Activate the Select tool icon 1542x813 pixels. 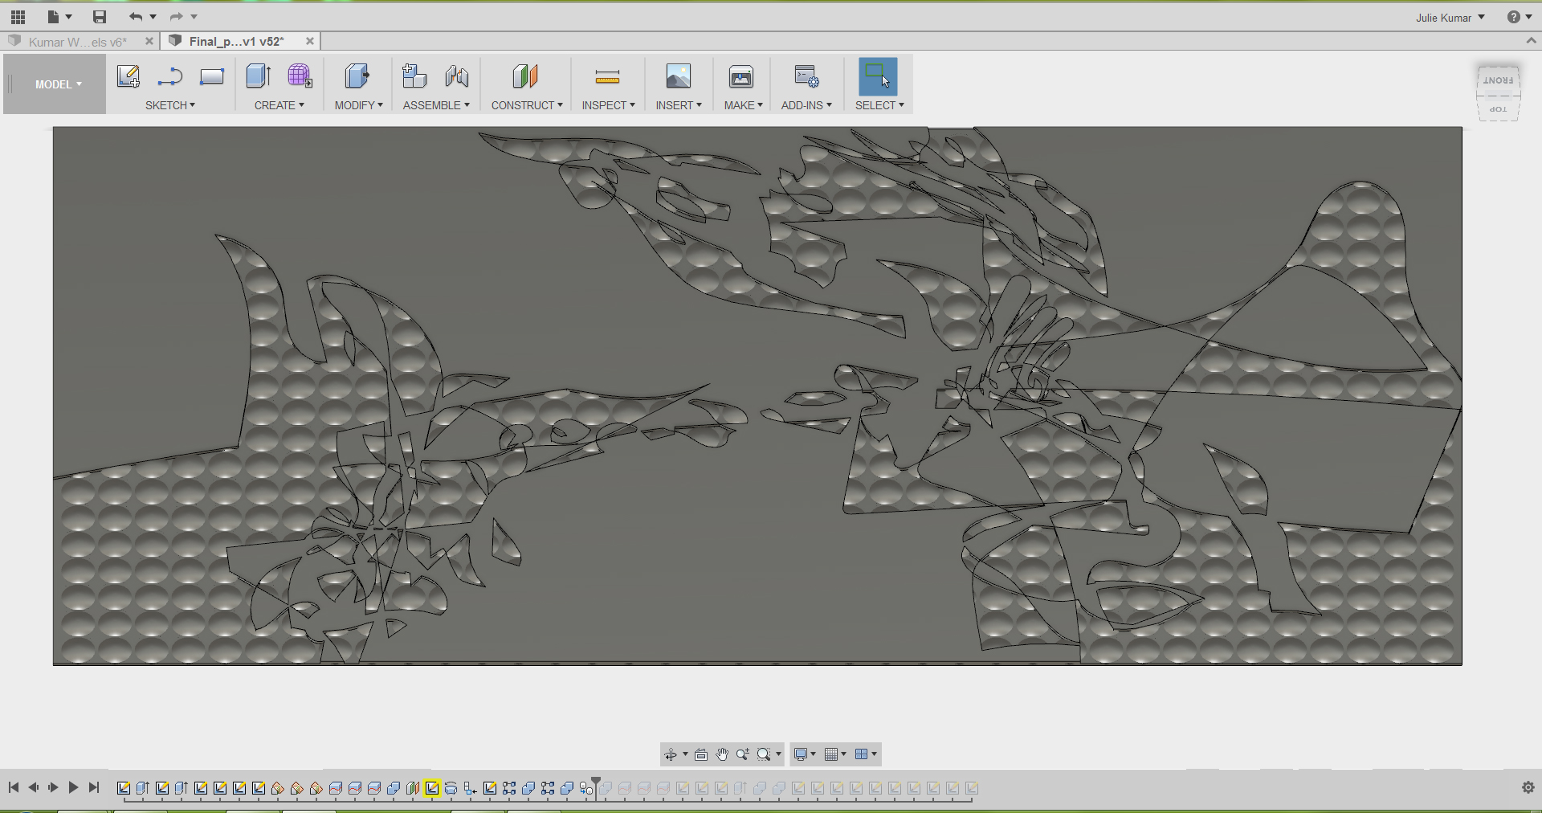click(878, 76)
